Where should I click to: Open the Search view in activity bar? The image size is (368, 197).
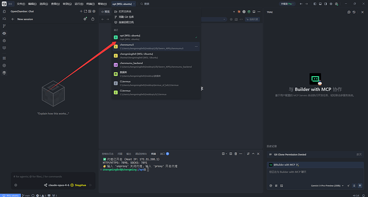click(4, 19)
